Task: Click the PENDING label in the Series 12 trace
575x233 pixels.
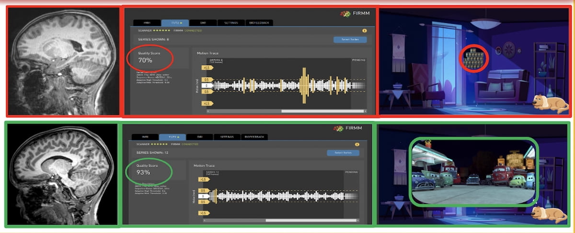Action: click(x=351, y=171)
